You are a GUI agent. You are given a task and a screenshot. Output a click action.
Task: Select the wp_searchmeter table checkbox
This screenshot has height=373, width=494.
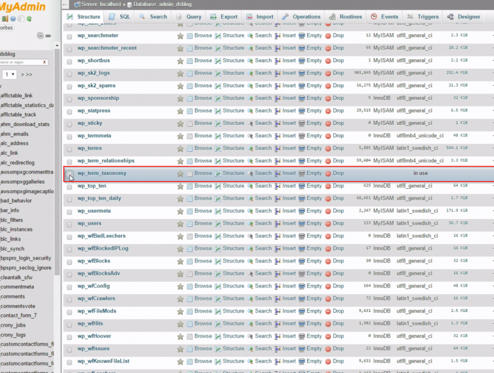tap(69, 36)
